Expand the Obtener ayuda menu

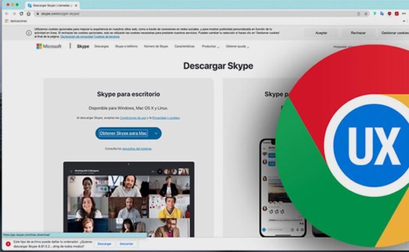pyautogui.click(x=238, y=46)
